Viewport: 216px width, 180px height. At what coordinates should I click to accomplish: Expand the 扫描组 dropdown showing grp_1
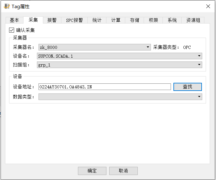coord(120,65)
